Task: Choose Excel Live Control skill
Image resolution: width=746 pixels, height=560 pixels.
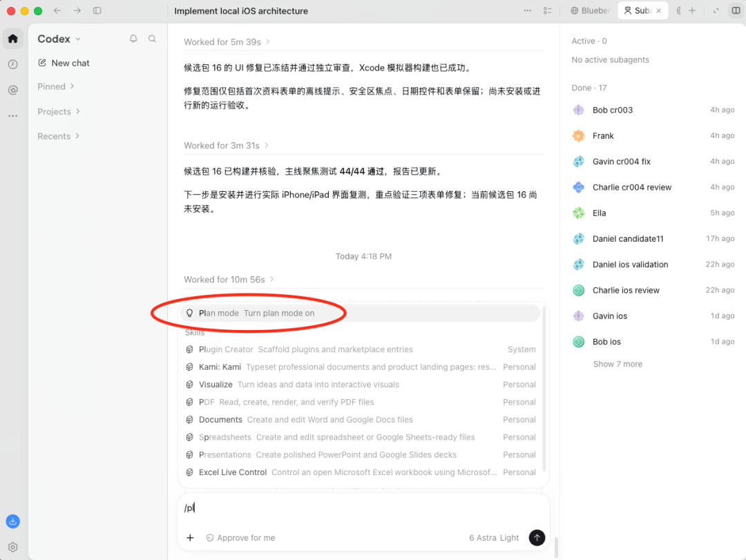Action: tap(360, 472)
